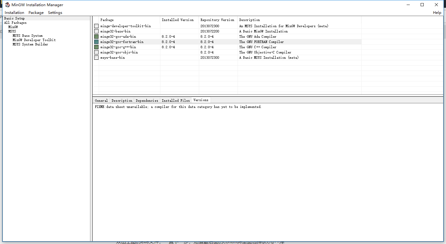
Task: Open the Installation menu
Action: (14, 13)
